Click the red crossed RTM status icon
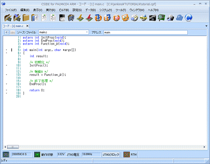This screenshot has height=164, width=210. (x=127, y=154)
